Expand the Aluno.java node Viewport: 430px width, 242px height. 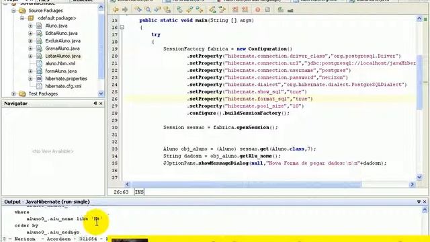click(30, 26)
